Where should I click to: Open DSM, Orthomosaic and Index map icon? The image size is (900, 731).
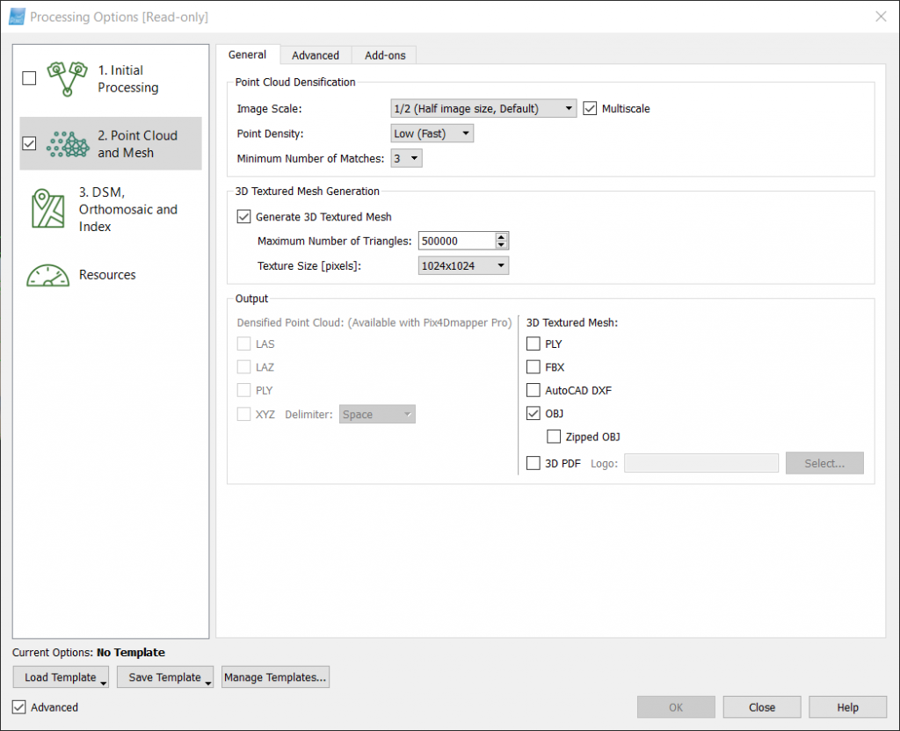point(48,209)
